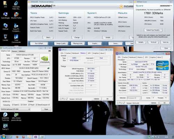Click the NVIDIA logo in GPU-Z
This screenshot has width=174, height=139.
[45, 59]
